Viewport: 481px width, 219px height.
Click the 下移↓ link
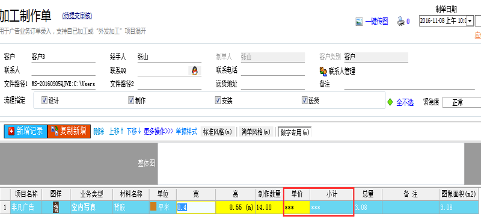click(x=134, y=132)
